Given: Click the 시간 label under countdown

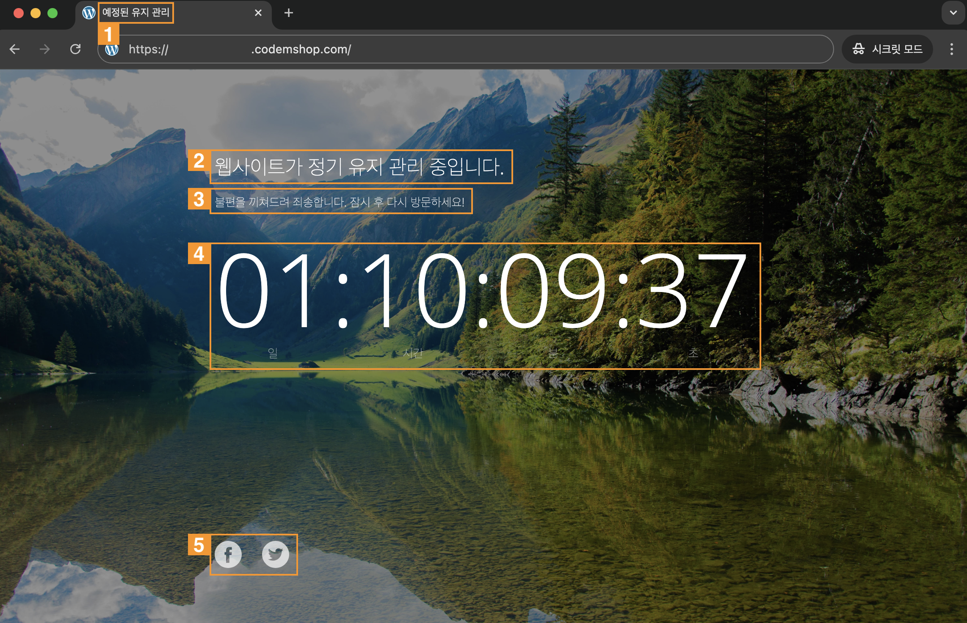Looking at the screenshot, I should [x=413, y=353].
